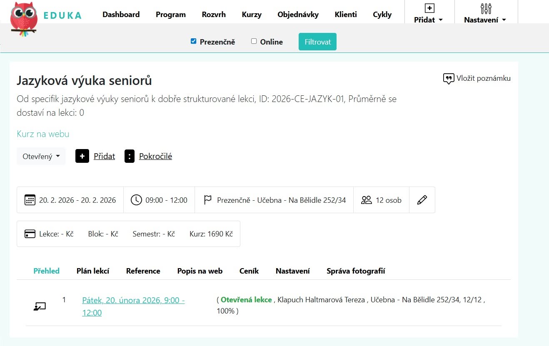Select the Přehled tab
The height and width of the screenshot is (346, 549).
click(46, 271)
